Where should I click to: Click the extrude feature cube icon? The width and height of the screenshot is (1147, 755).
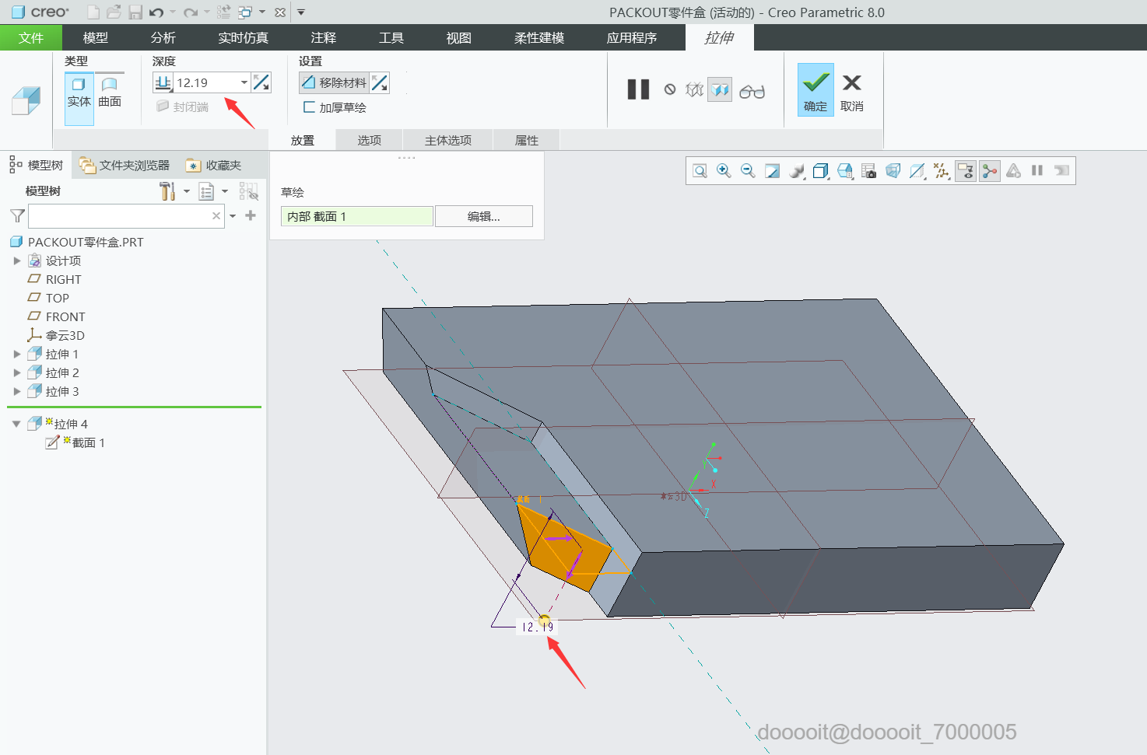tap(26, 100)
